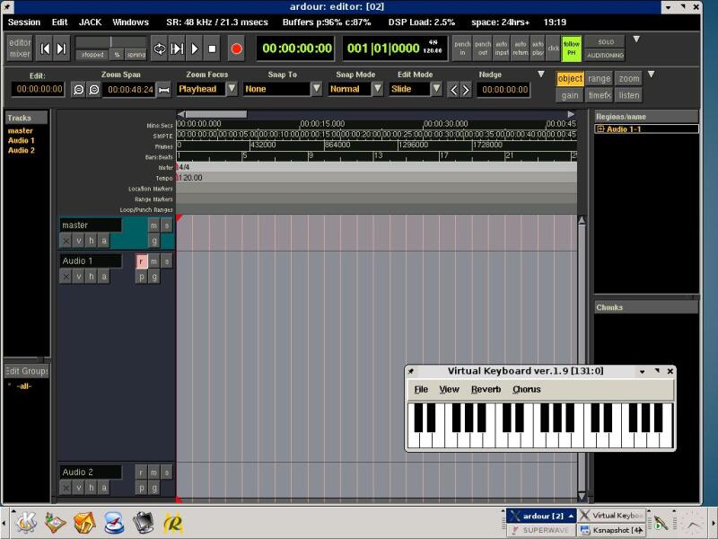Go to session end in transport
The image size is (718, 539).
tap(61, 49)
